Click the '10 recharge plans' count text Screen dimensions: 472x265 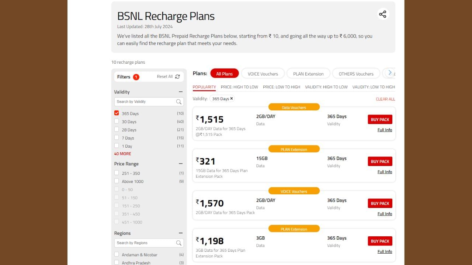click(128, 62)
